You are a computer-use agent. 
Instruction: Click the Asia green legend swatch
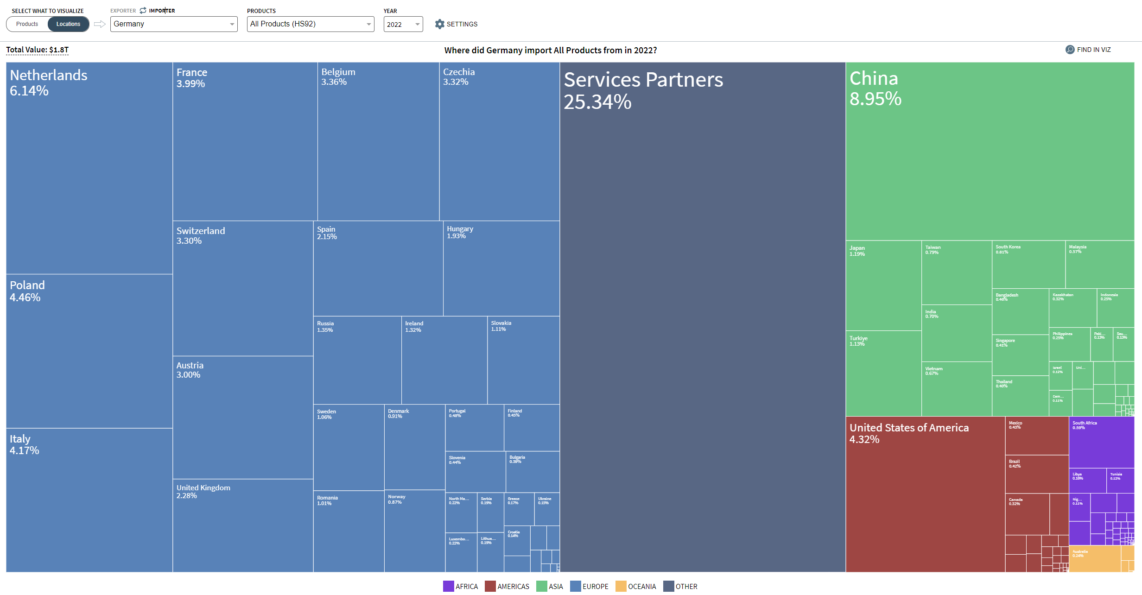[x=541, y=586]
